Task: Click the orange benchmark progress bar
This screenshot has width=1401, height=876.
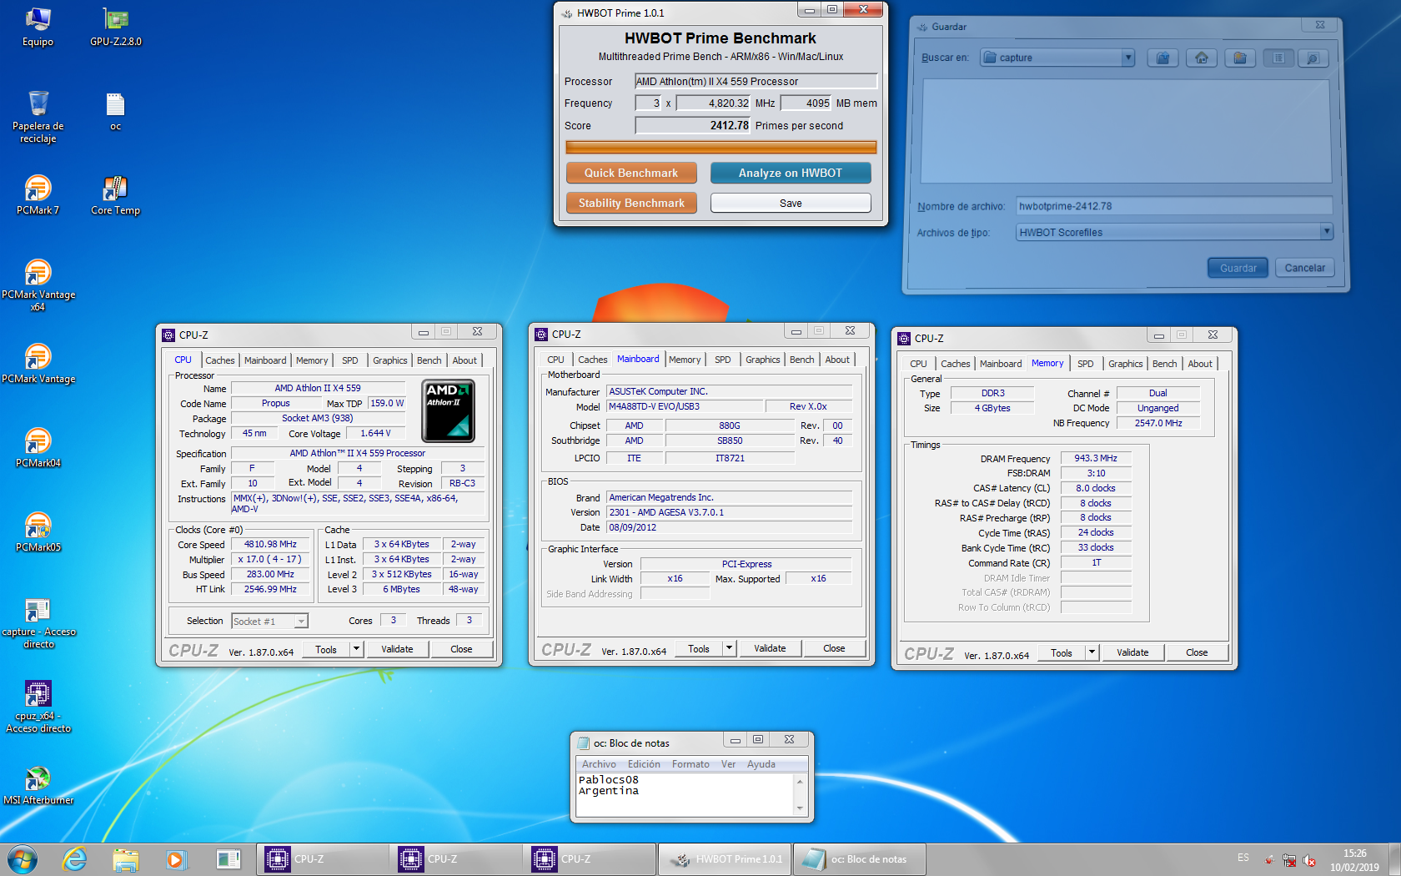Action: click(x=721, y=148)
